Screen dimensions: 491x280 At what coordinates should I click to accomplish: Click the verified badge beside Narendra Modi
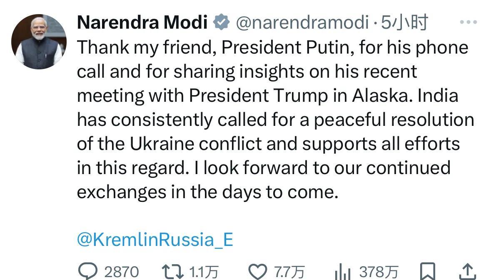pos(221,22)
